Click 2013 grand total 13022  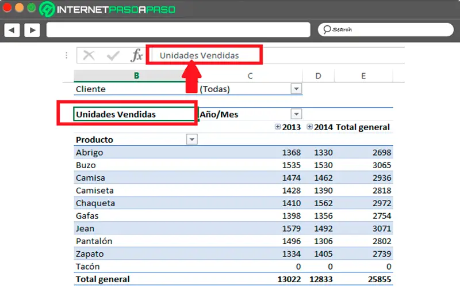tap(289, 279)
